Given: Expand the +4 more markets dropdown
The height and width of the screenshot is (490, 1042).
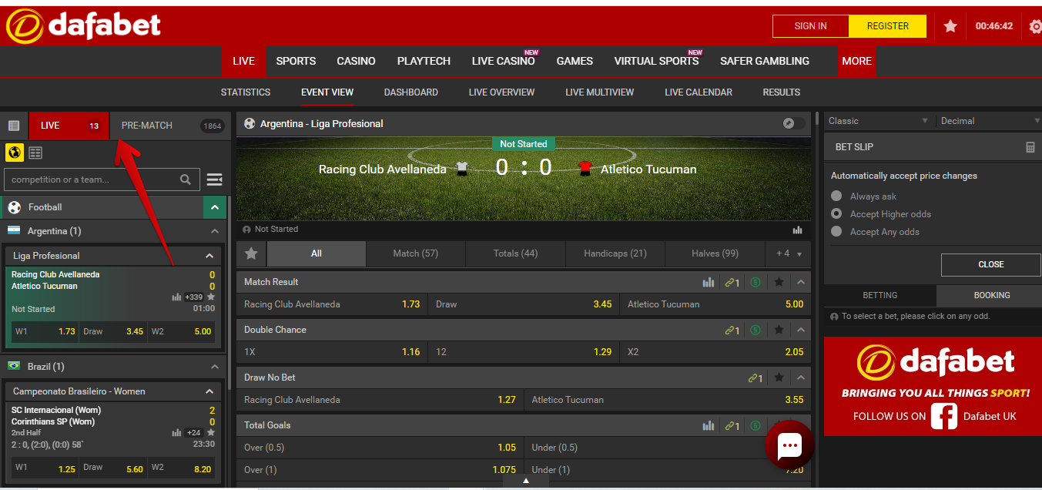Looking at the screenshot, I should click(x=788, y=253).
